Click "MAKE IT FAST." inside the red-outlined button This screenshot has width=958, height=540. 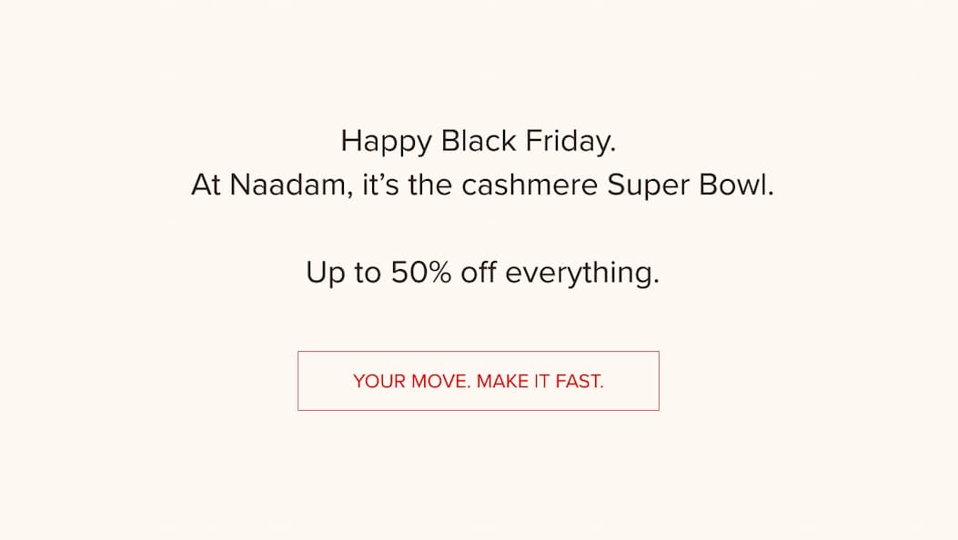(540, 382)
